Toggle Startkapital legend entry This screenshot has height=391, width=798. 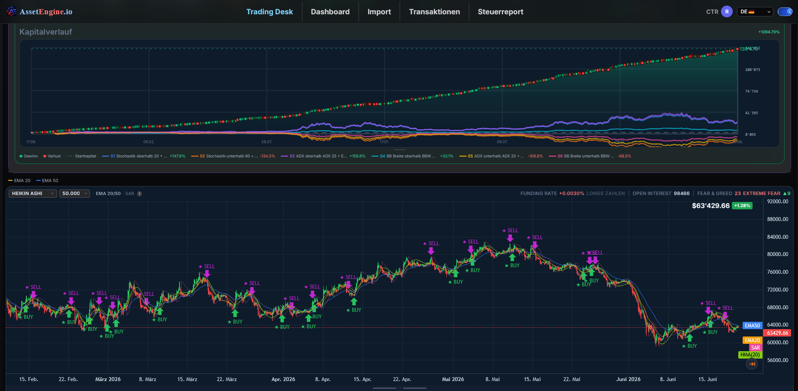pyautogui.click(x=81, y=156)
